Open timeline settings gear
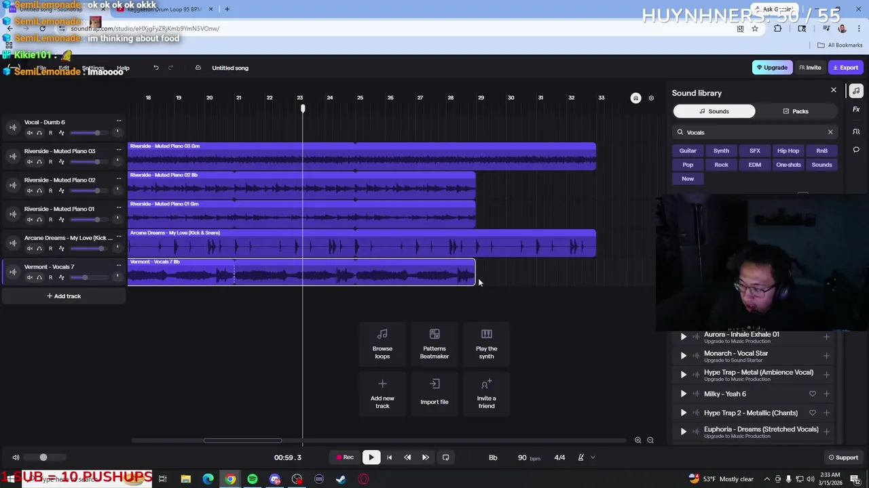The height and width of the screenshot is (488, 869). click(x=651, y=98)
